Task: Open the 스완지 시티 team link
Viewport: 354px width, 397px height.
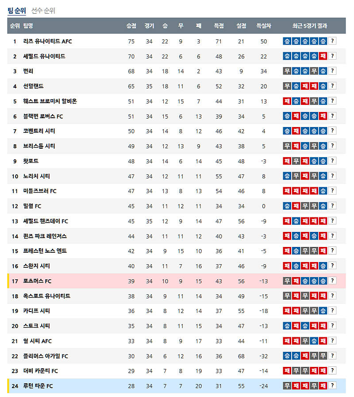Action: point(37,266)
